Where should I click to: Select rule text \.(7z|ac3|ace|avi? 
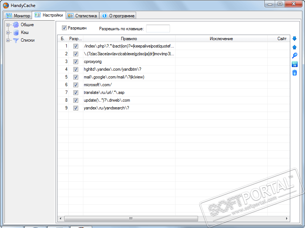[x=129, y=54]
